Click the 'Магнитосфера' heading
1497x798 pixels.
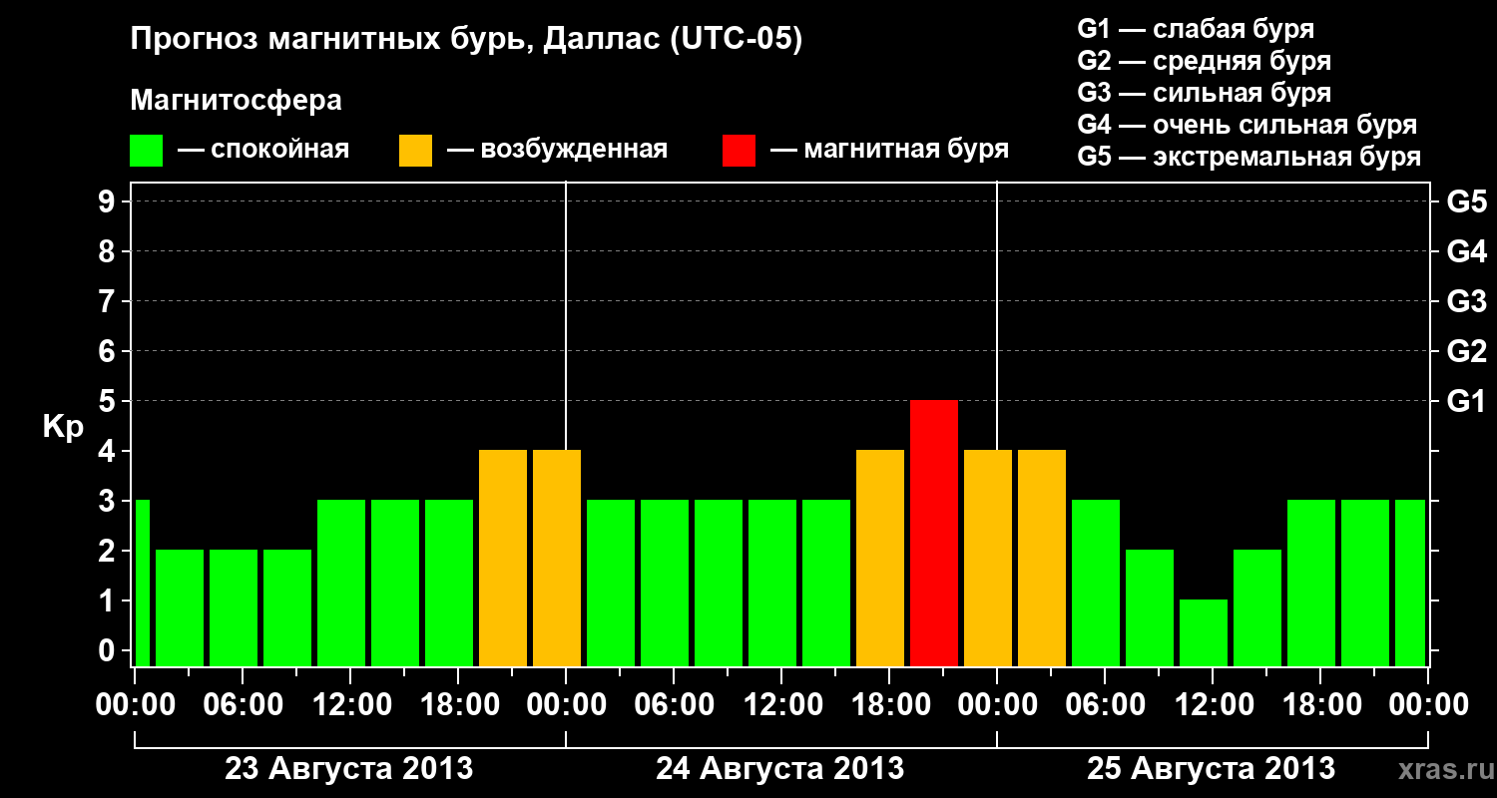click(x=237, y=101)
